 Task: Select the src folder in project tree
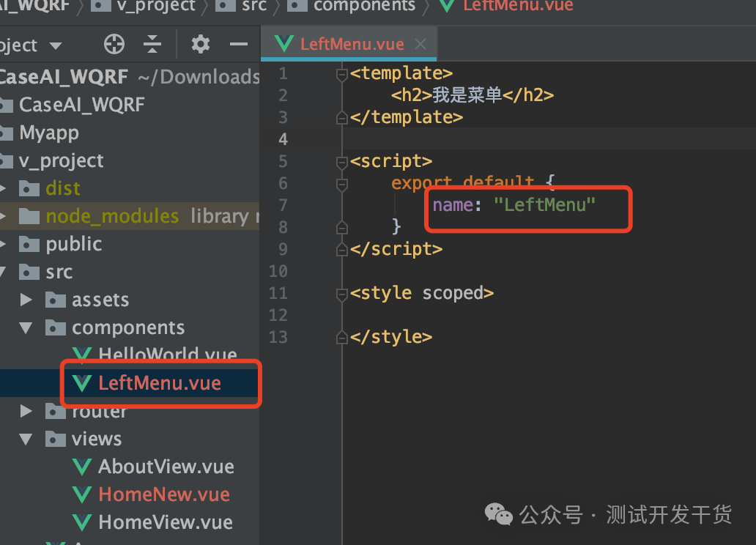pyautogui.click(x=59, y=272)
